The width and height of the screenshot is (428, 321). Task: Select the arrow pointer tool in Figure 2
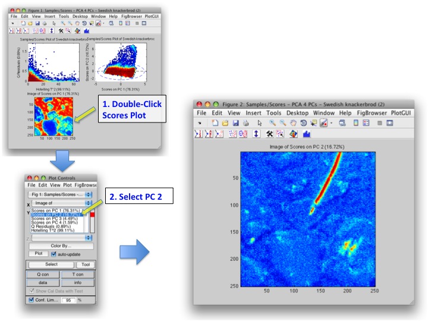coord(260,123)
